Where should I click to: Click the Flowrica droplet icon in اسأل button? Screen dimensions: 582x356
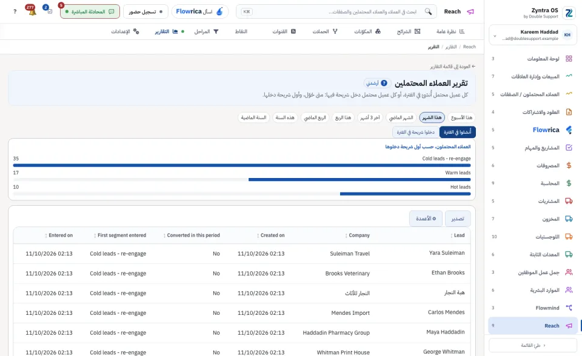(x=219, y=12)
